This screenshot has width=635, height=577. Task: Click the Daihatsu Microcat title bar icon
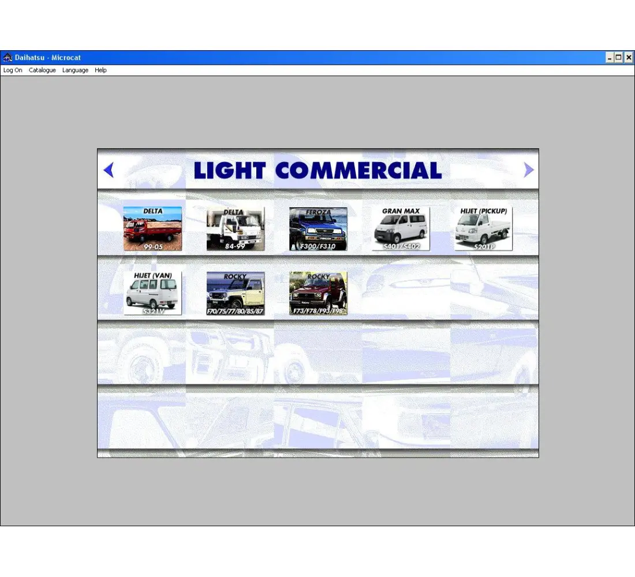coord(8,58)
